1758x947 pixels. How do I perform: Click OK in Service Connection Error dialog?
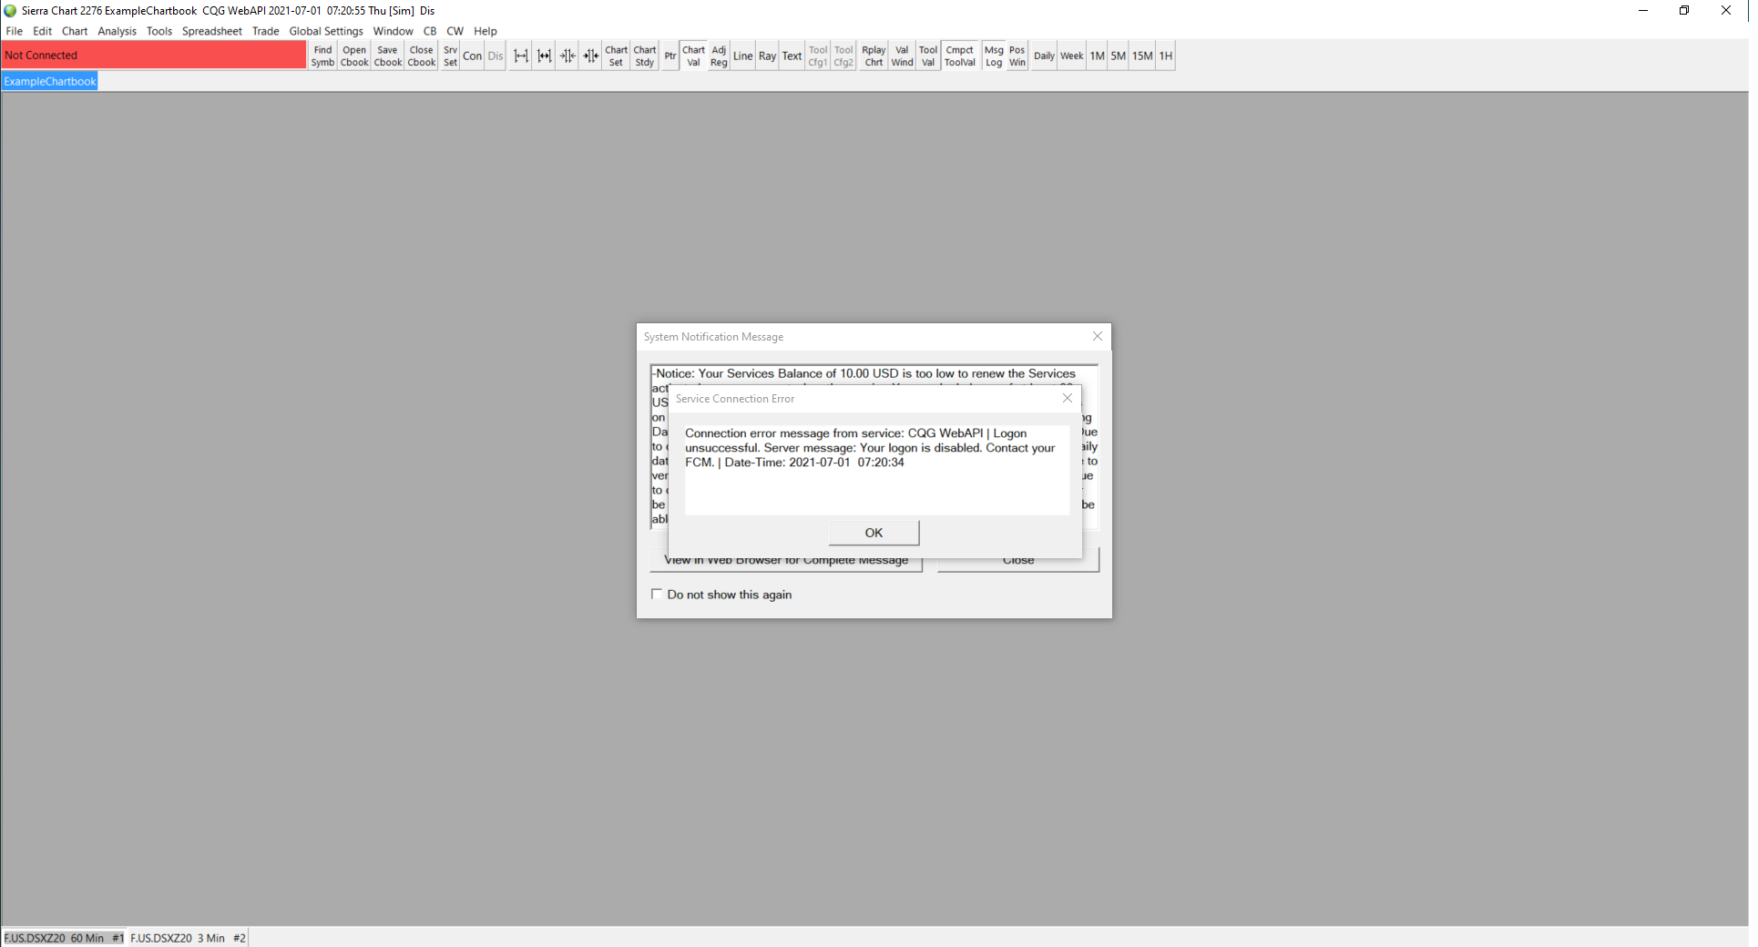[874, 533]
